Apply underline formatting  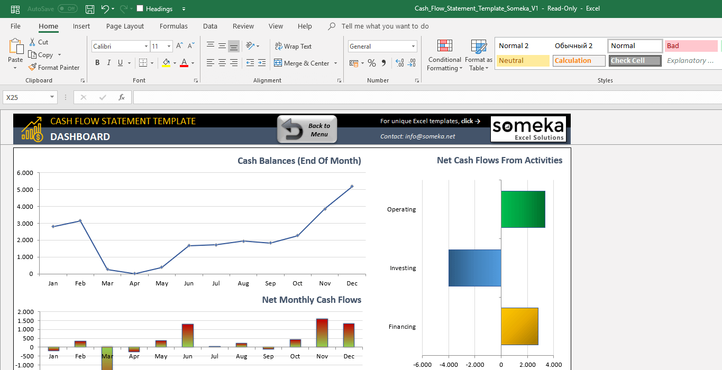click(x=121, y=63)
